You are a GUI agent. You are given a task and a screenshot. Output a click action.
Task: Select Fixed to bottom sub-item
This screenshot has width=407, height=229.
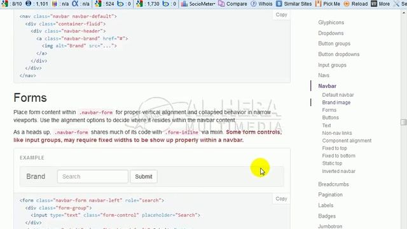coord(338,156)
